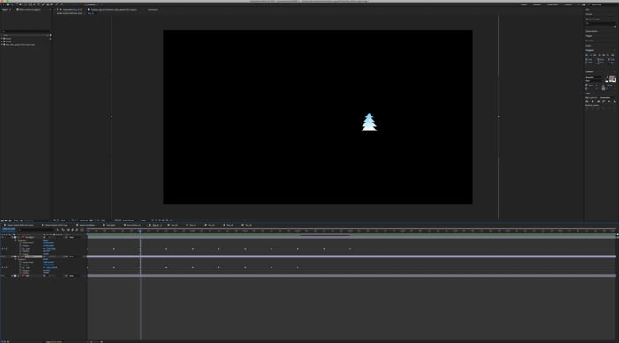Click left align text in Paragraph panel

tap(586, 56)
